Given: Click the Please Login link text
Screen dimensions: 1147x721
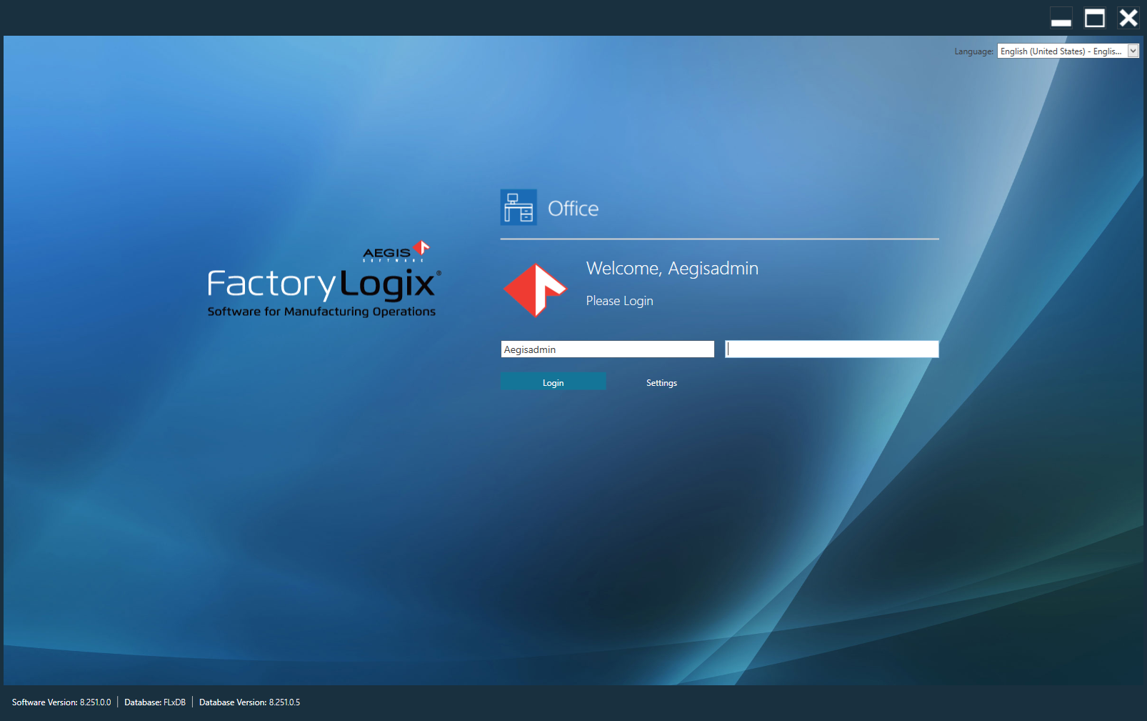Looking at the screenshot, I should [x=618, y=300].
